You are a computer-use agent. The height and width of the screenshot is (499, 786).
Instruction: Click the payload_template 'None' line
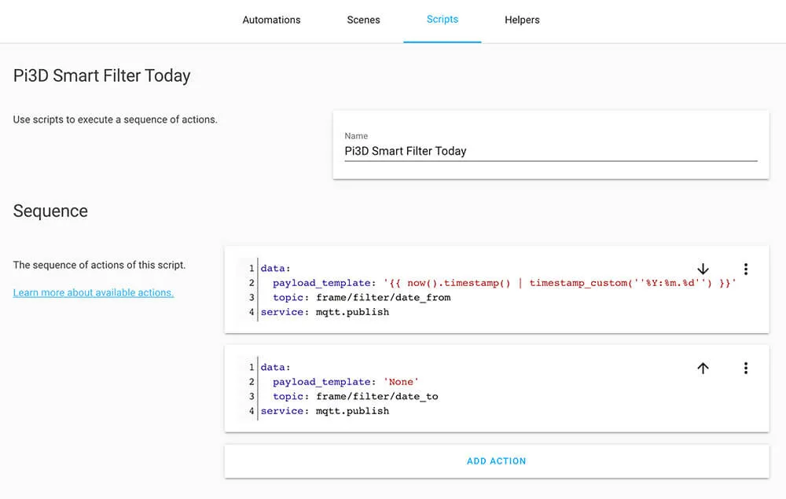click(x=346, y=382)
